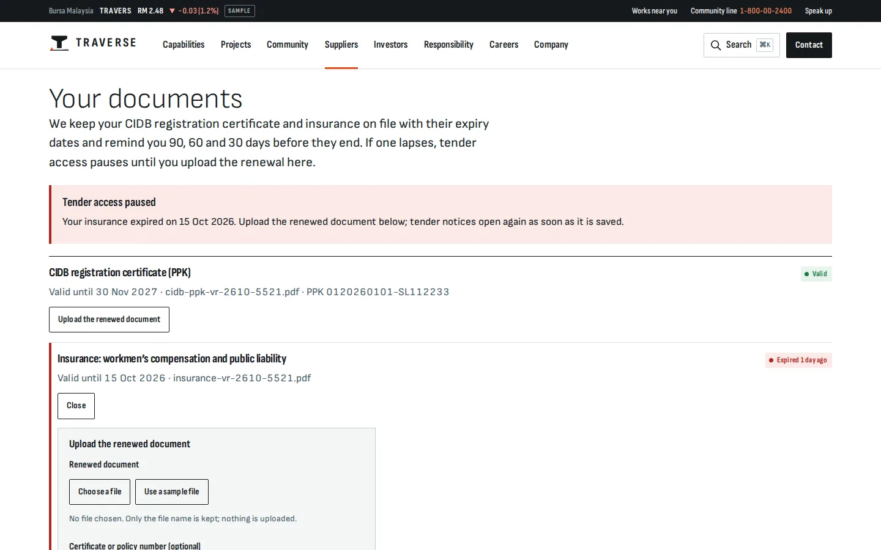Go to the Community nav item
Viewport: 881px width, 550px height.
tap(288, 45)
